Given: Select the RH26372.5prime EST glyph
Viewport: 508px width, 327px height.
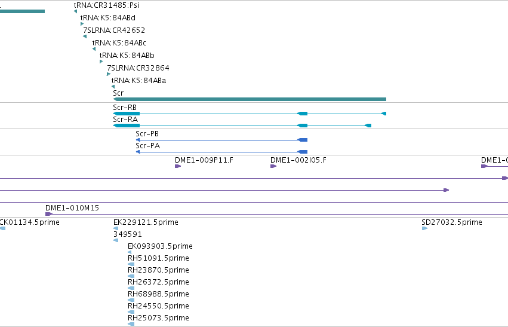Looking at the screenshot, I should pyautogui.click(x=131, y=288).
